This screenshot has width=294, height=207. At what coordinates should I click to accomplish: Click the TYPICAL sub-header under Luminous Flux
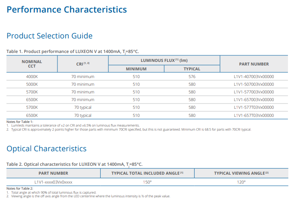coord(192,69)
